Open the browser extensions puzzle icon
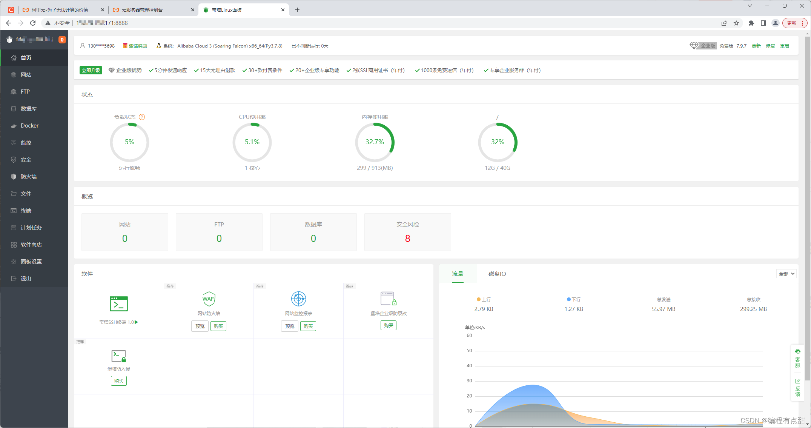The width and height of the screenshot is (811, 428). (x=751, y=23)
